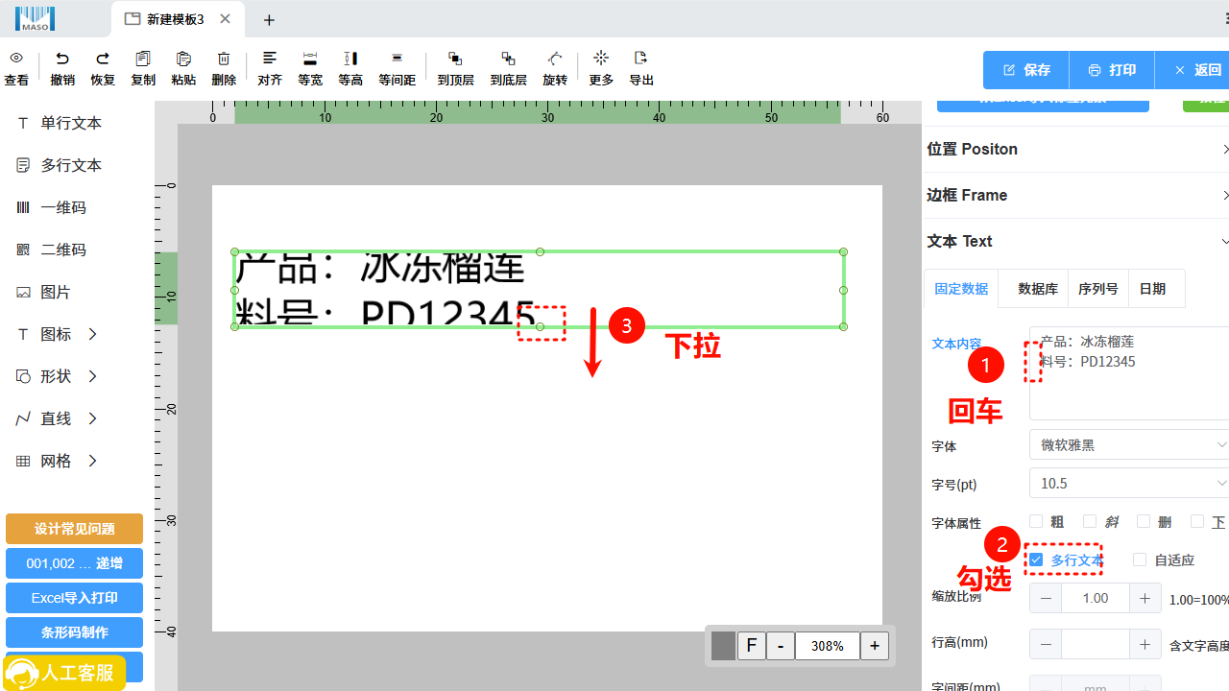Undo with the 撤销 toolbar icon
Screen dimensions: 1229x691
62,59
